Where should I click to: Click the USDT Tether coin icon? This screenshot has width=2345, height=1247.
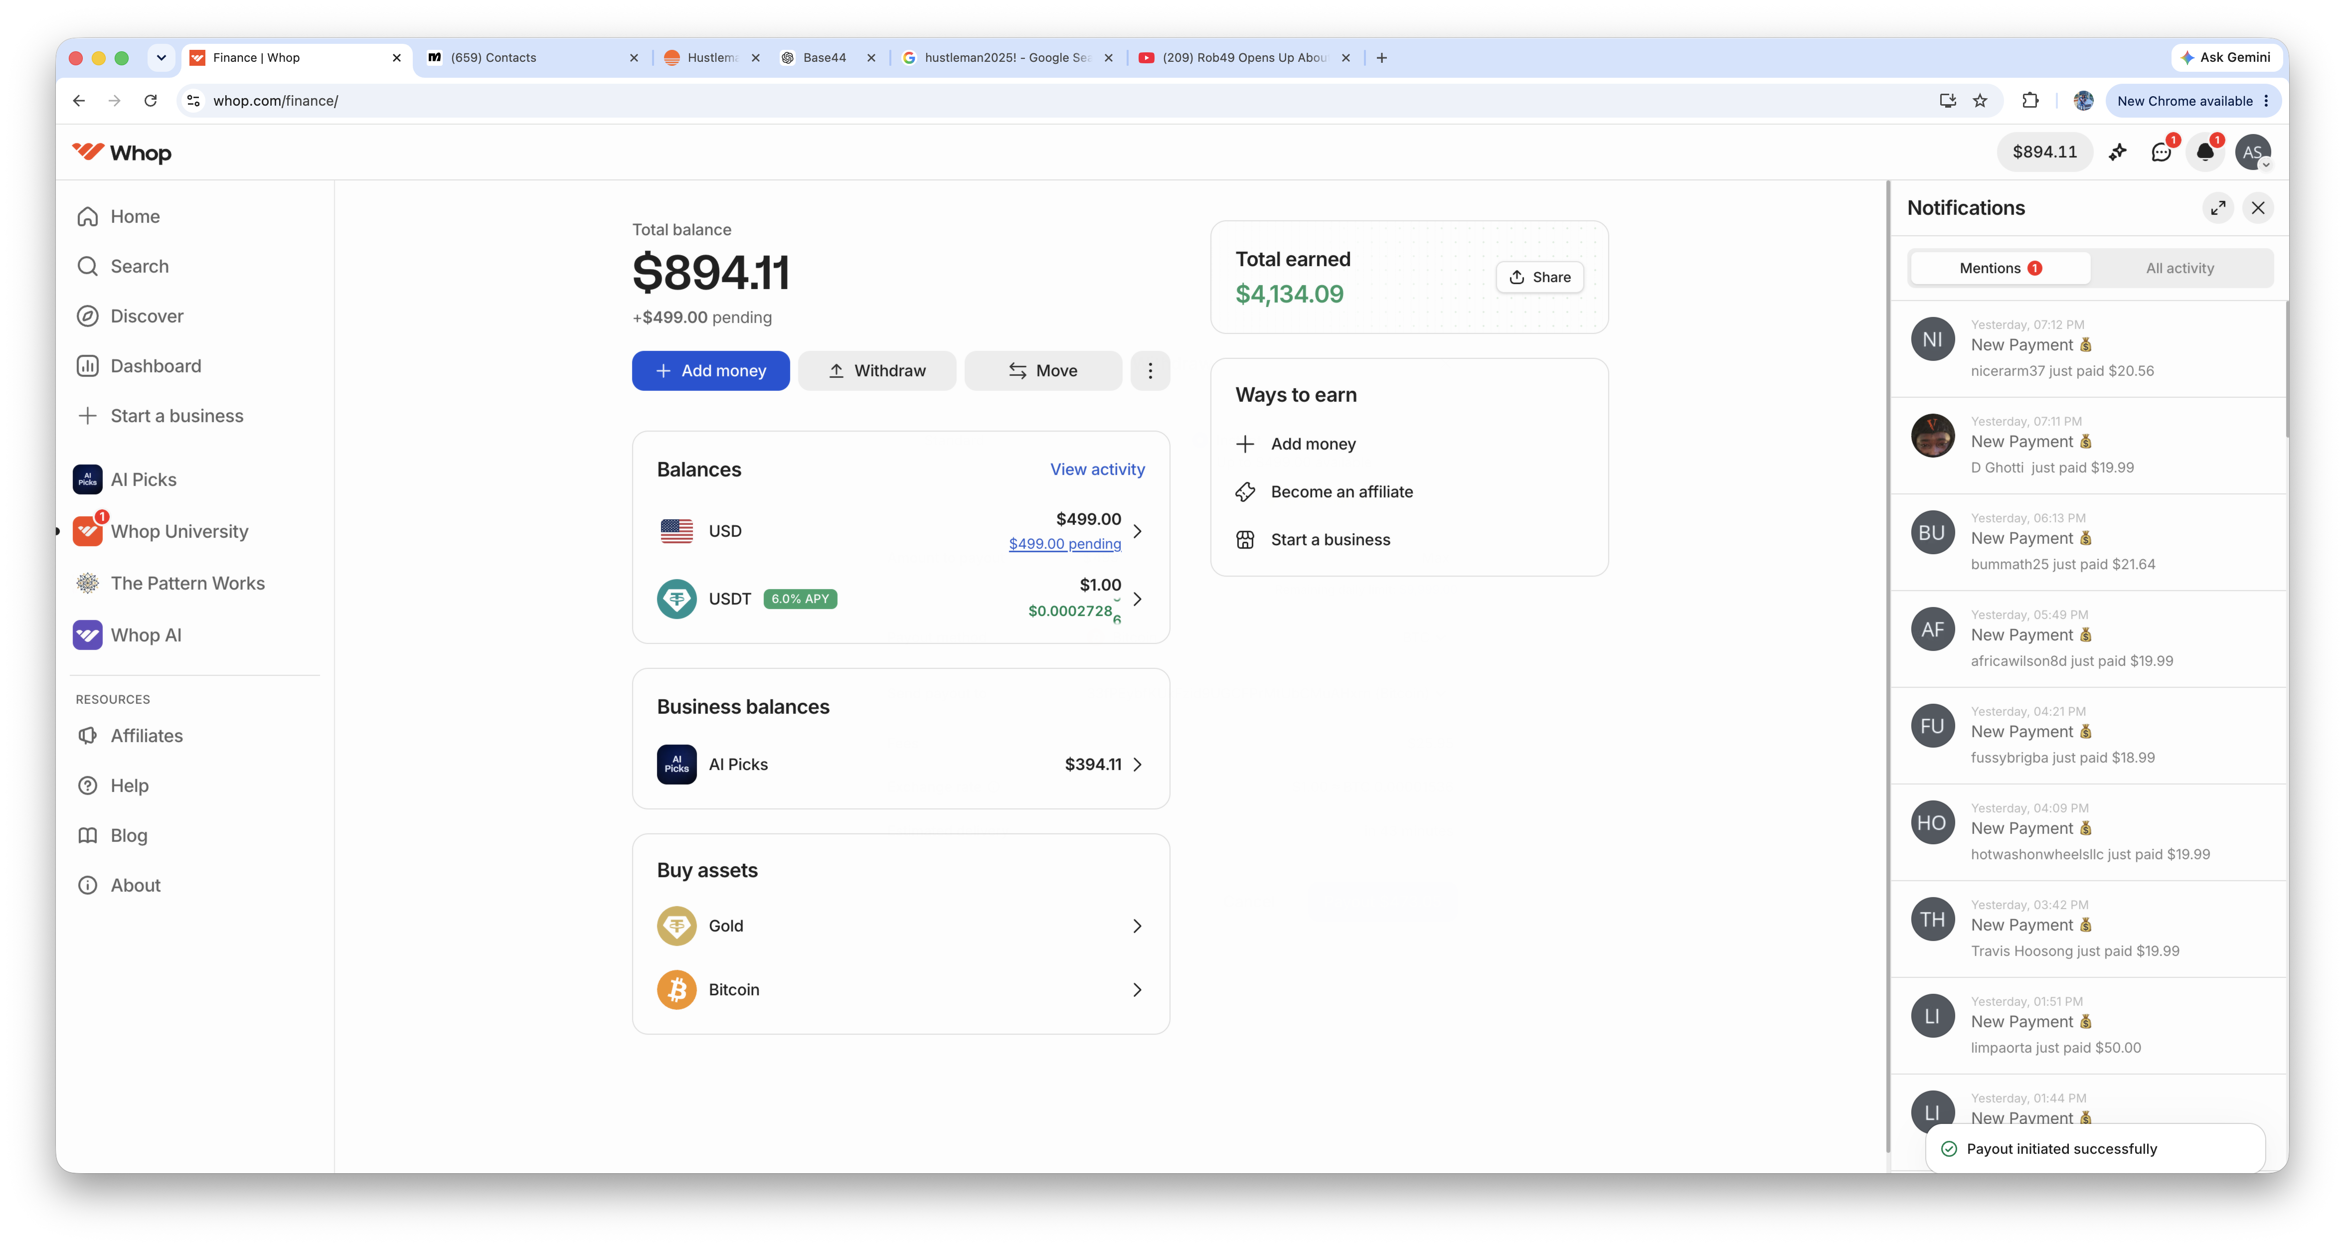click(676, 599)
